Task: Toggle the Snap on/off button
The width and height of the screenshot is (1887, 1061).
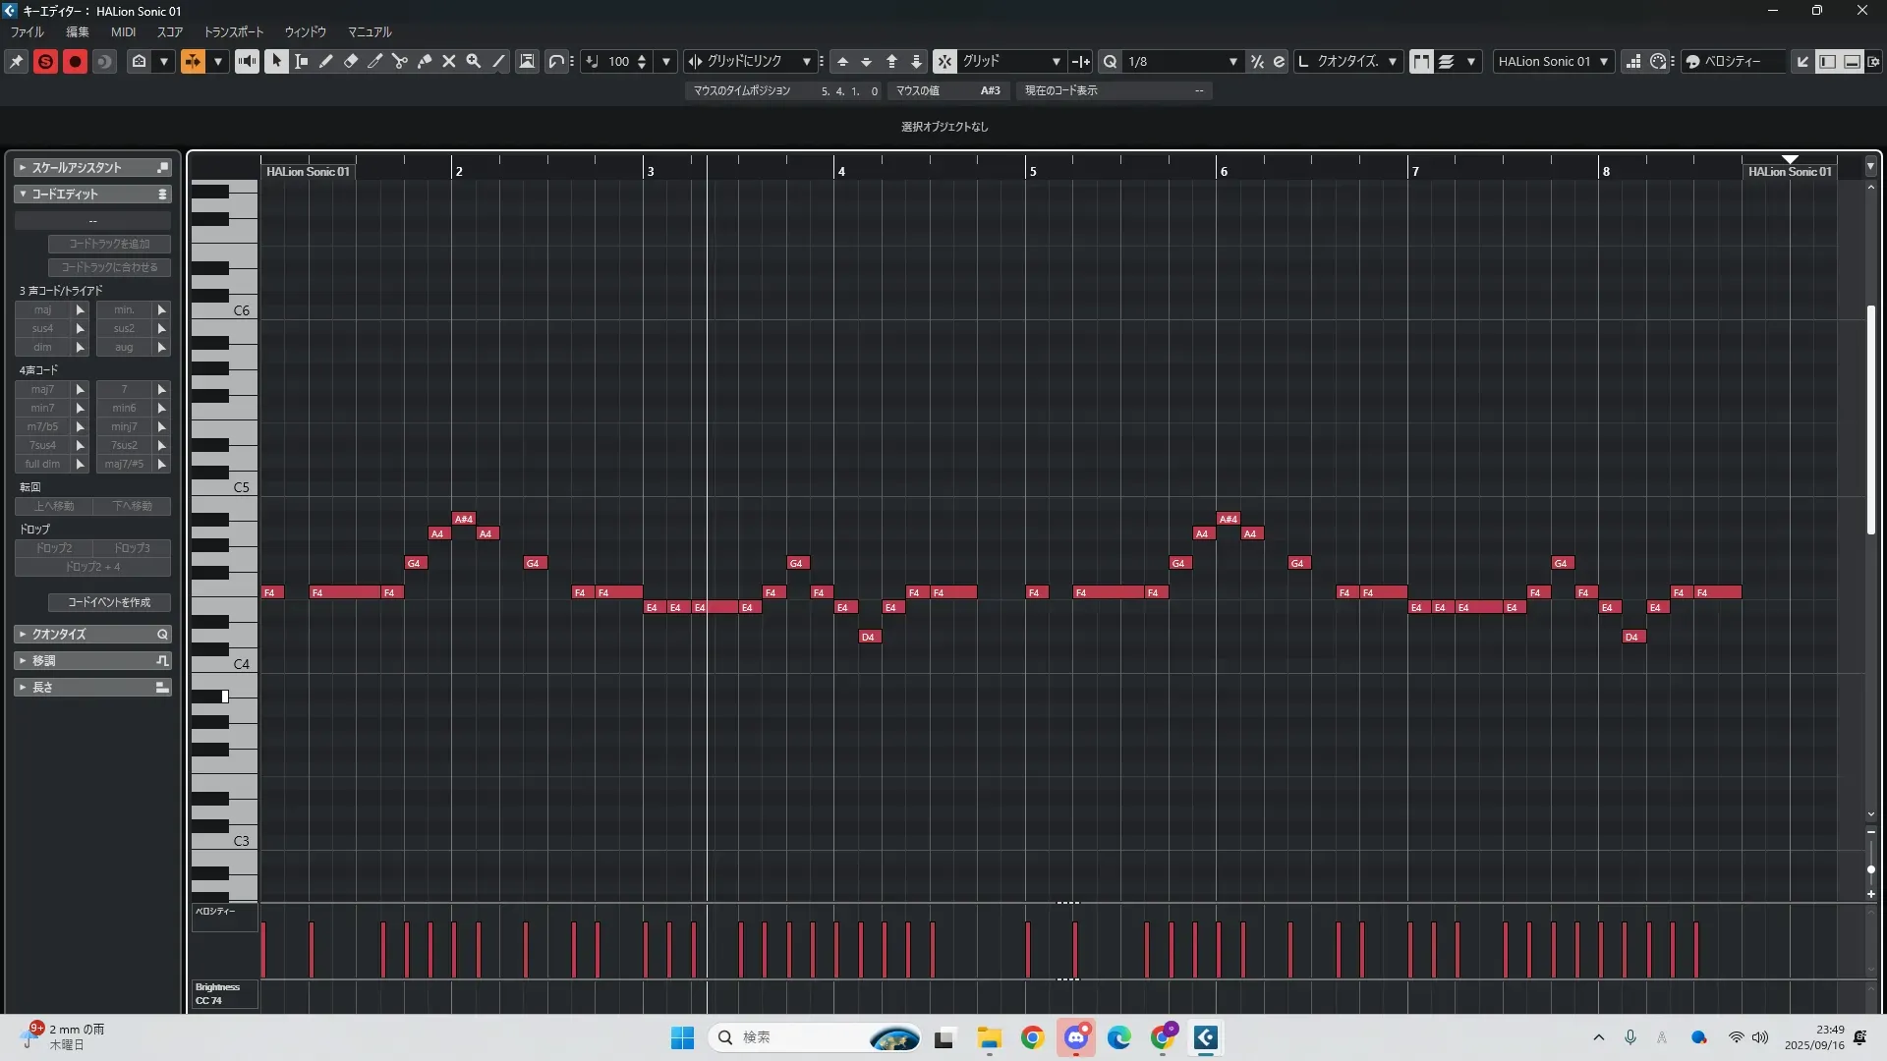Action: pos(943,61)
